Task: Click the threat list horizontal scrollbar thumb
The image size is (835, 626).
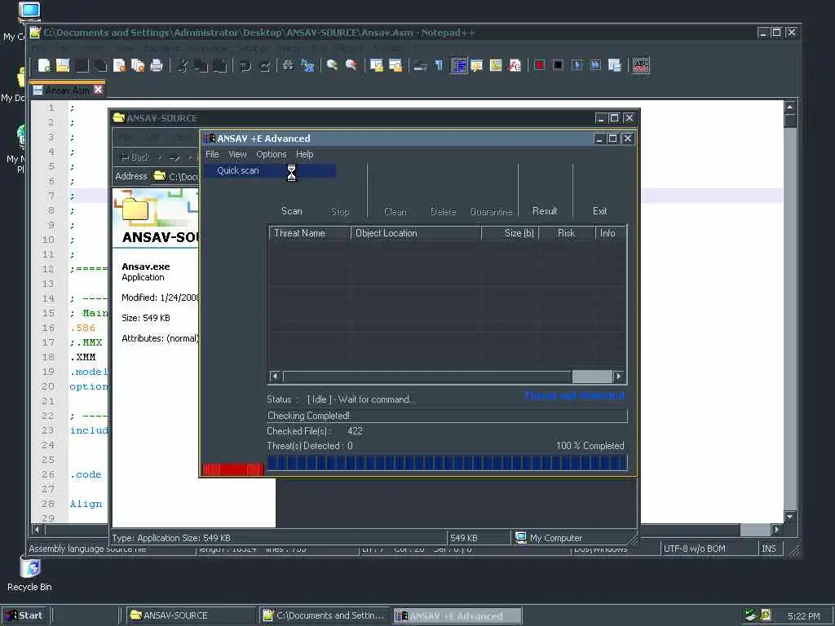Action: point(592,377)
